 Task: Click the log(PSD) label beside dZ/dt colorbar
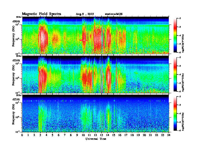click(183, 122)
